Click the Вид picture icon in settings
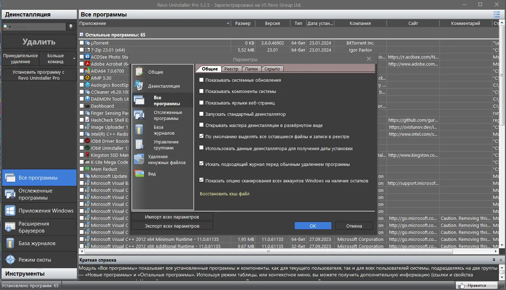The height and width of the screenshot is (290, 506). point(139,174)
